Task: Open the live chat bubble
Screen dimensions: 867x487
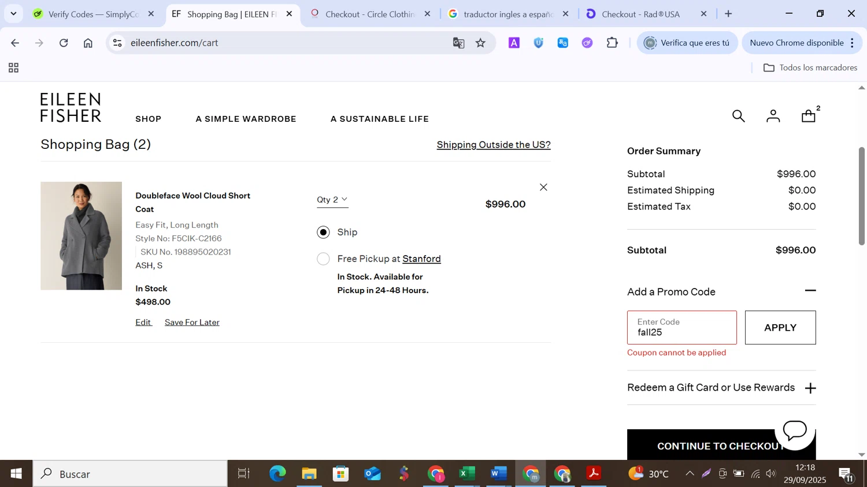Action: pyautogui.click(x=795, y=430)
